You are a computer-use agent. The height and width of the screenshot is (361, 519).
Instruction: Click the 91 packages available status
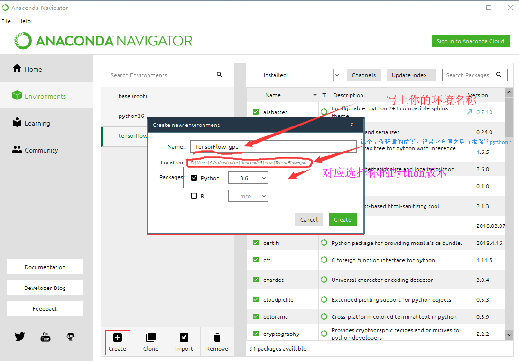pyautogui.click(x=278, y=348)
